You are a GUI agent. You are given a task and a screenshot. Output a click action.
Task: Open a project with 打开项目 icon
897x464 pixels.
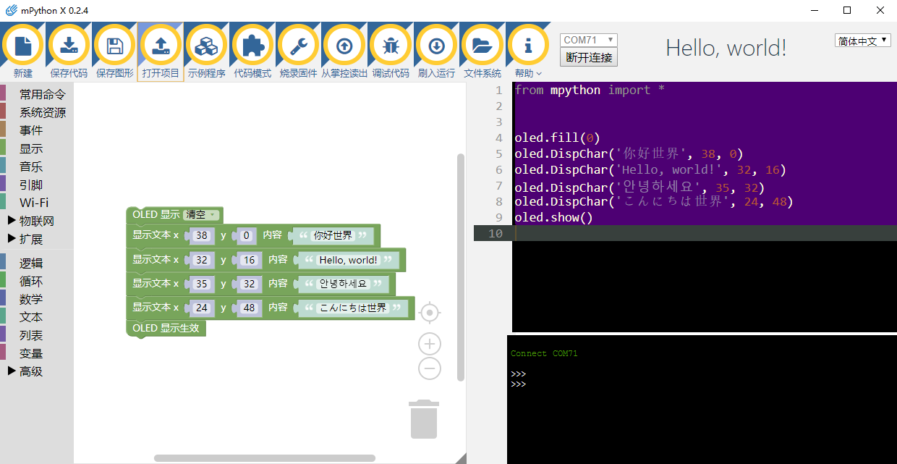[161, 46]
